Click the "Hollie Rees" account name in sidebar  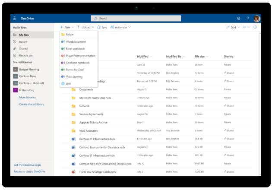tap(20, 28)
